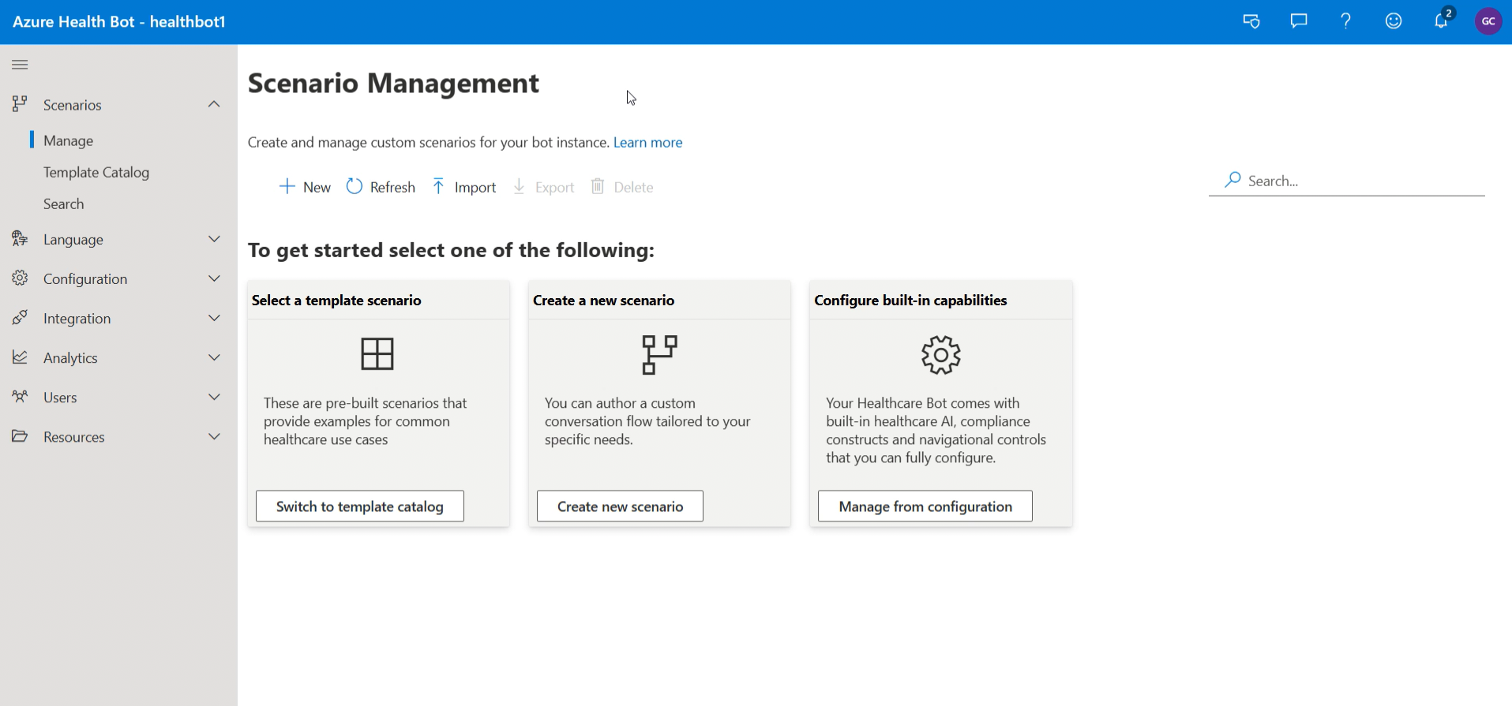This screenshot has height=706, width=1512.
Task: Click the feedback chat bubble icon
Action: pyautogui.click(x=1299, y=21)
